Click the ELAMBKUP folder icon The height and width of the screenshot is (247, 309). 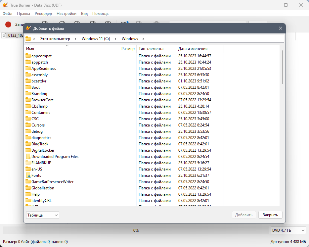(x=28, y=163)
